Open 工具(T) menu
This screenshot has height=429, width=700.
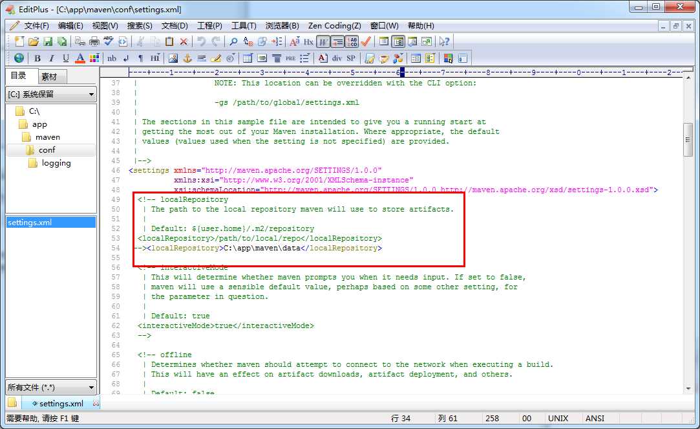[x=244, y=26]
